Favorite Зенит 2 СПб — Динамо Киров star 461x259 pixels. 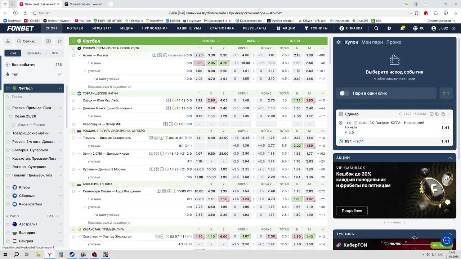coord(74,154)
